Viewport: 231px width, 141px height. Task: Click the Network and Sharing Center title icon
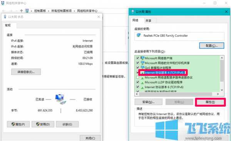coord(3,3)
